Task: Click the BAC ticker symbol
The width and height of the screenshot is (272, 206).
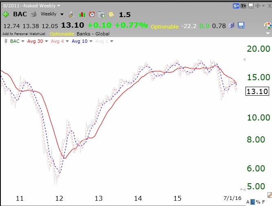Action: [x=20, y=14]
